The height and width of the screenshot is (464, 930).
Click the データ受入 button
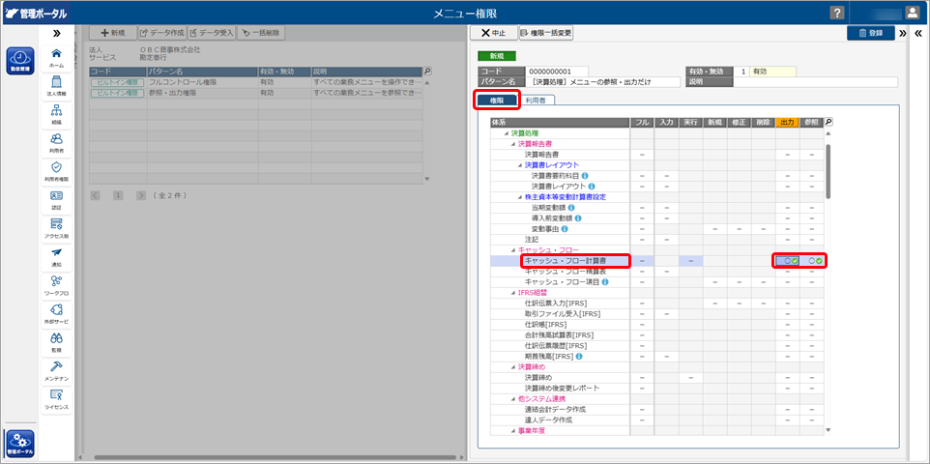tap(213, 33)
